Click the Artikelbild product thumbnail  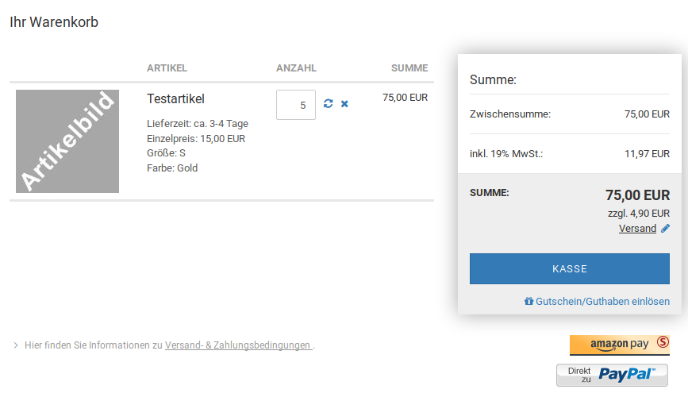point(67,141)
